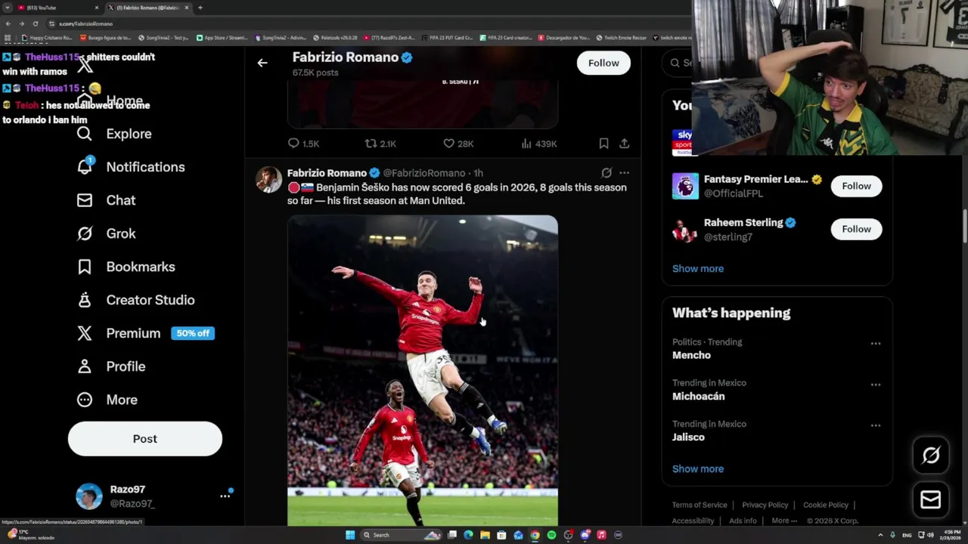Viewport: 968px width, 544px height.
Task: Follow Fantasy Premier League account
Action: tap(856, 186)
